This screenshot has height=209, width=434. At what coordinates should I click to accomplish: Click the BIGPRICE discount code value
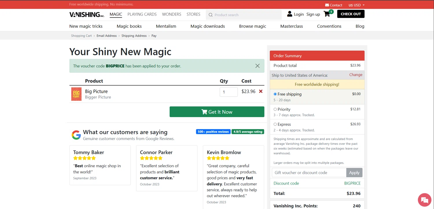click(x=352, y=183)
